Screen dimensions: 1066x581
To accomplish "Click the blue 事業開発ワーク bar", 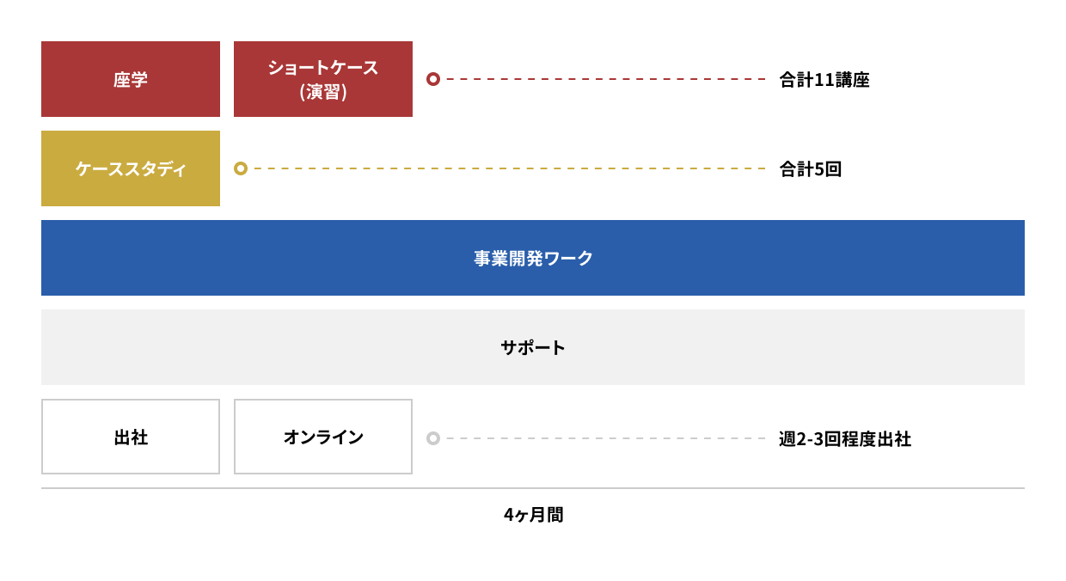I will 533,258.
